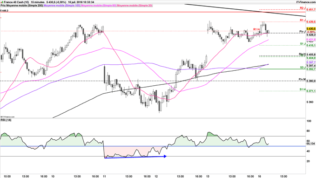Image resolution: width=316 pixels, height=178 pixels.
Task: Select the blue RSI 50 level line
Action: pyautogui.click(x=153, y=146)
